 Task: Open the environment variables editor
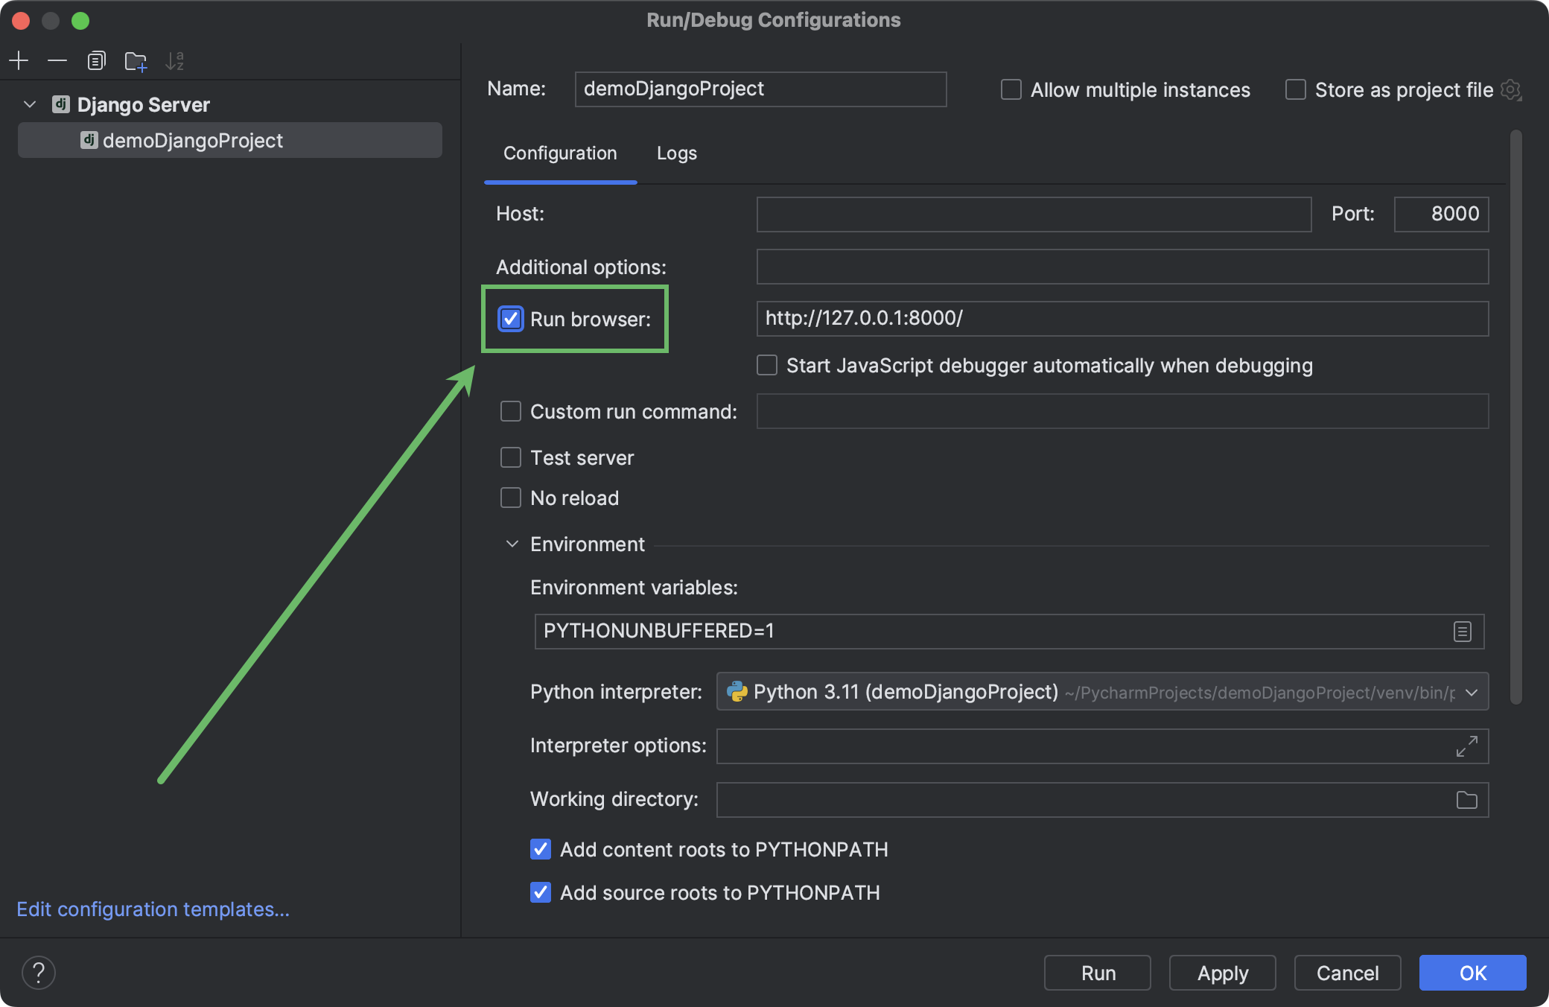tap(1461, 631)
